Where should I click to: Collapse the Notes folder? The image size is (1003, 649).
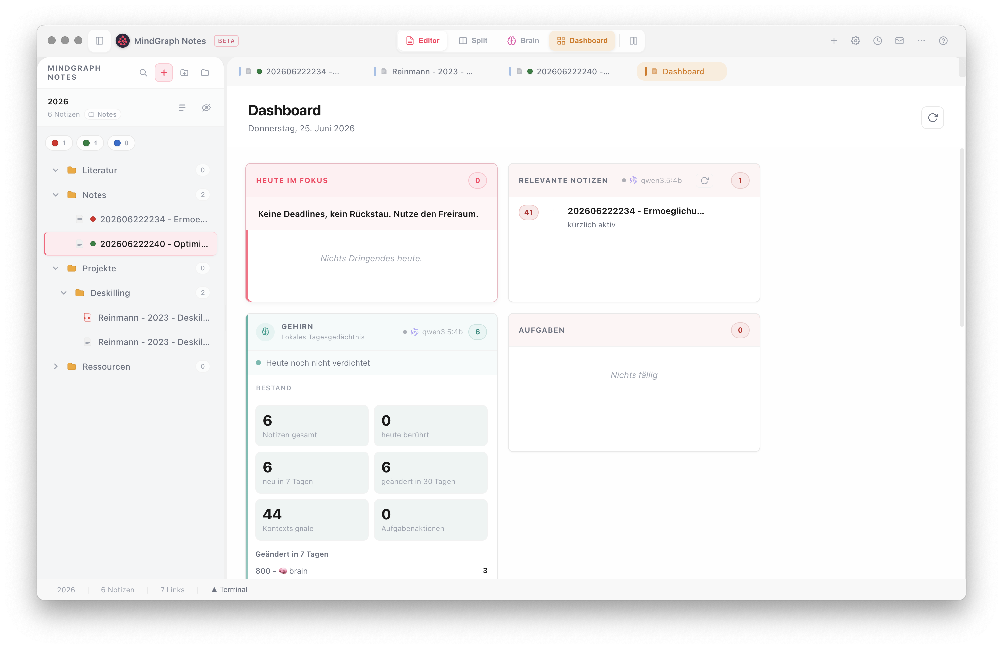pyautogui.click(x=56, y=195)
